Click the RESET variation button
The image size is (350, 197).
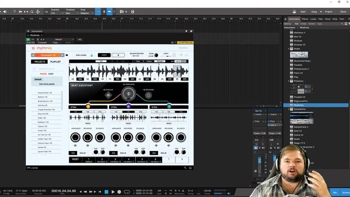click(x=75, y=159)
